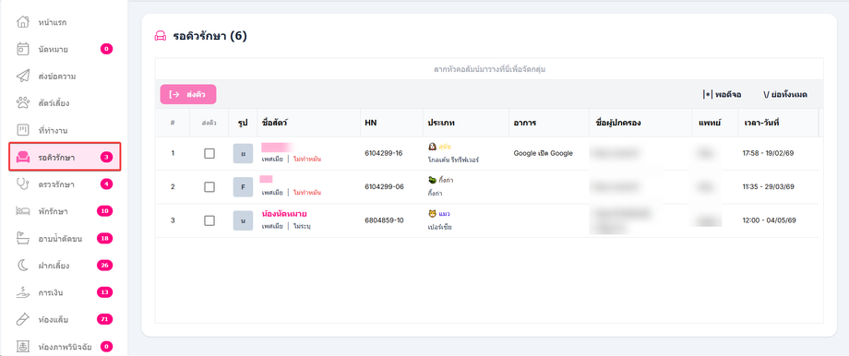This screenshot has height=356, width=849.
Task: Click the cat icon in the row 3 ประเภท cell
Action: (x=432, y=214)
